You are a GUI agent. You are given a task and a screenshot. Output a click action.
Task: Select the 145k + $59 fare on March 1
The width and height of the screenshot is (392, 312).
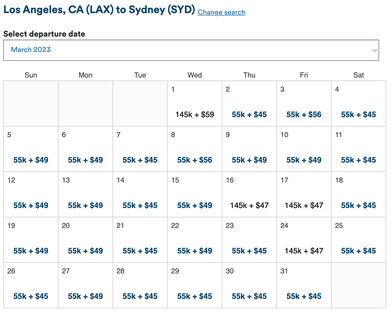[194, 114]
